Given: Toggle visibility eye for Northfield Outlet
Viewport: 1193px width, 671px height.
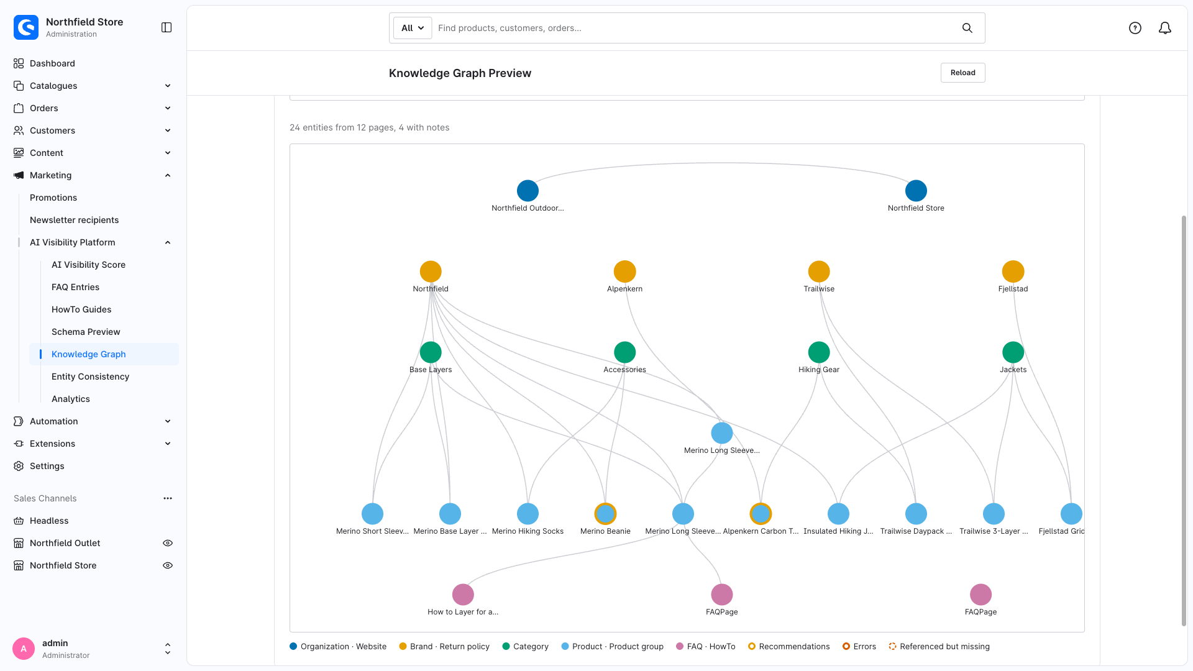Looking at the screenshot, I should 168,543.
